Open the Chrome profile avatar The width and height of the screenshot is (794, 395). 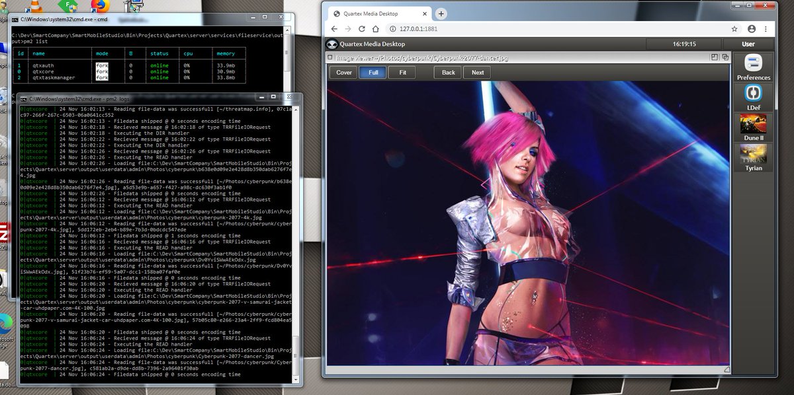(752, 29)
